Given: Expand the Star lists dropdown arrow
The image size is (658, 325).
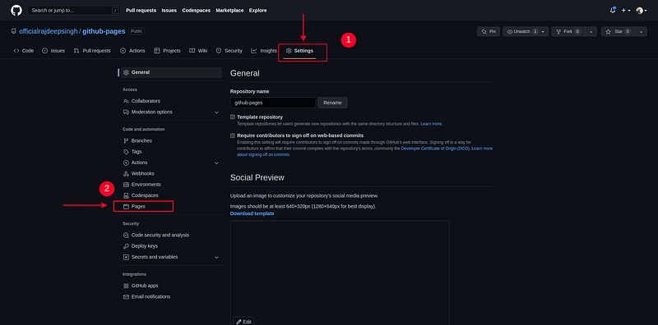Looking at the screenshot, I should pos(642,31).
